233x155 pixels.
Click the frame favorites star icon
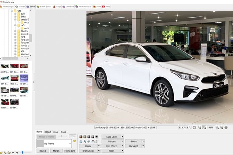[x=74, y=141]
